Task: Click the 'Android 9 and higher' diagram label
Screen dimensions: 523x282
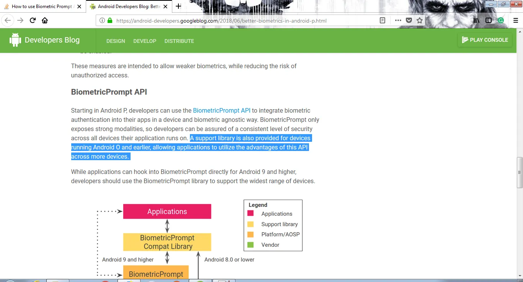Action: 128,259
